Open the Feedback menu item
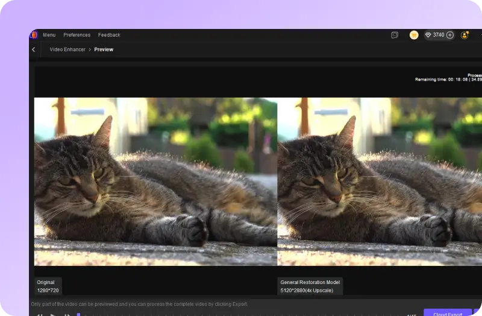This screenshot has height=316, width=482. click(x=109, y=35)
